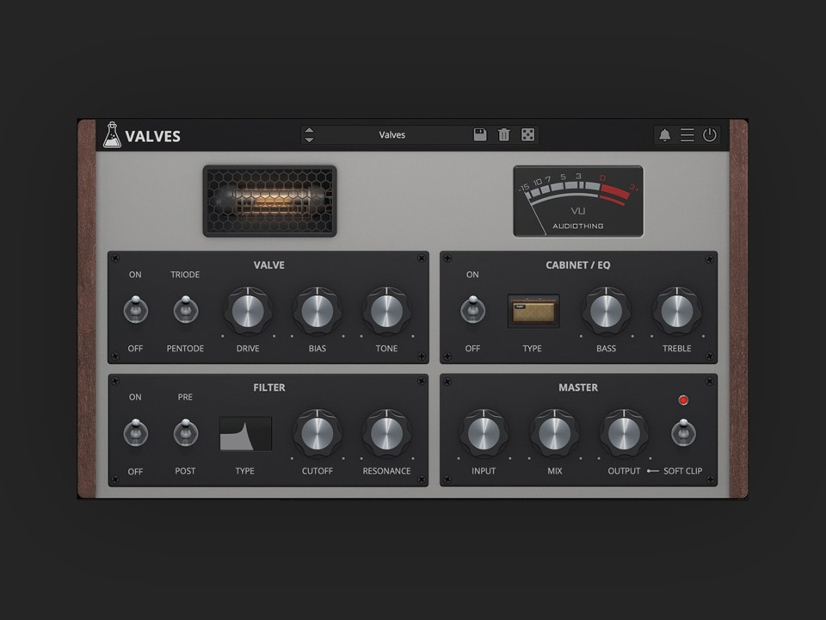Image resolution: width=826 pixels, height=620 pixels.
Task: Click the CABINET / EQ section heading
Action: 578,265
